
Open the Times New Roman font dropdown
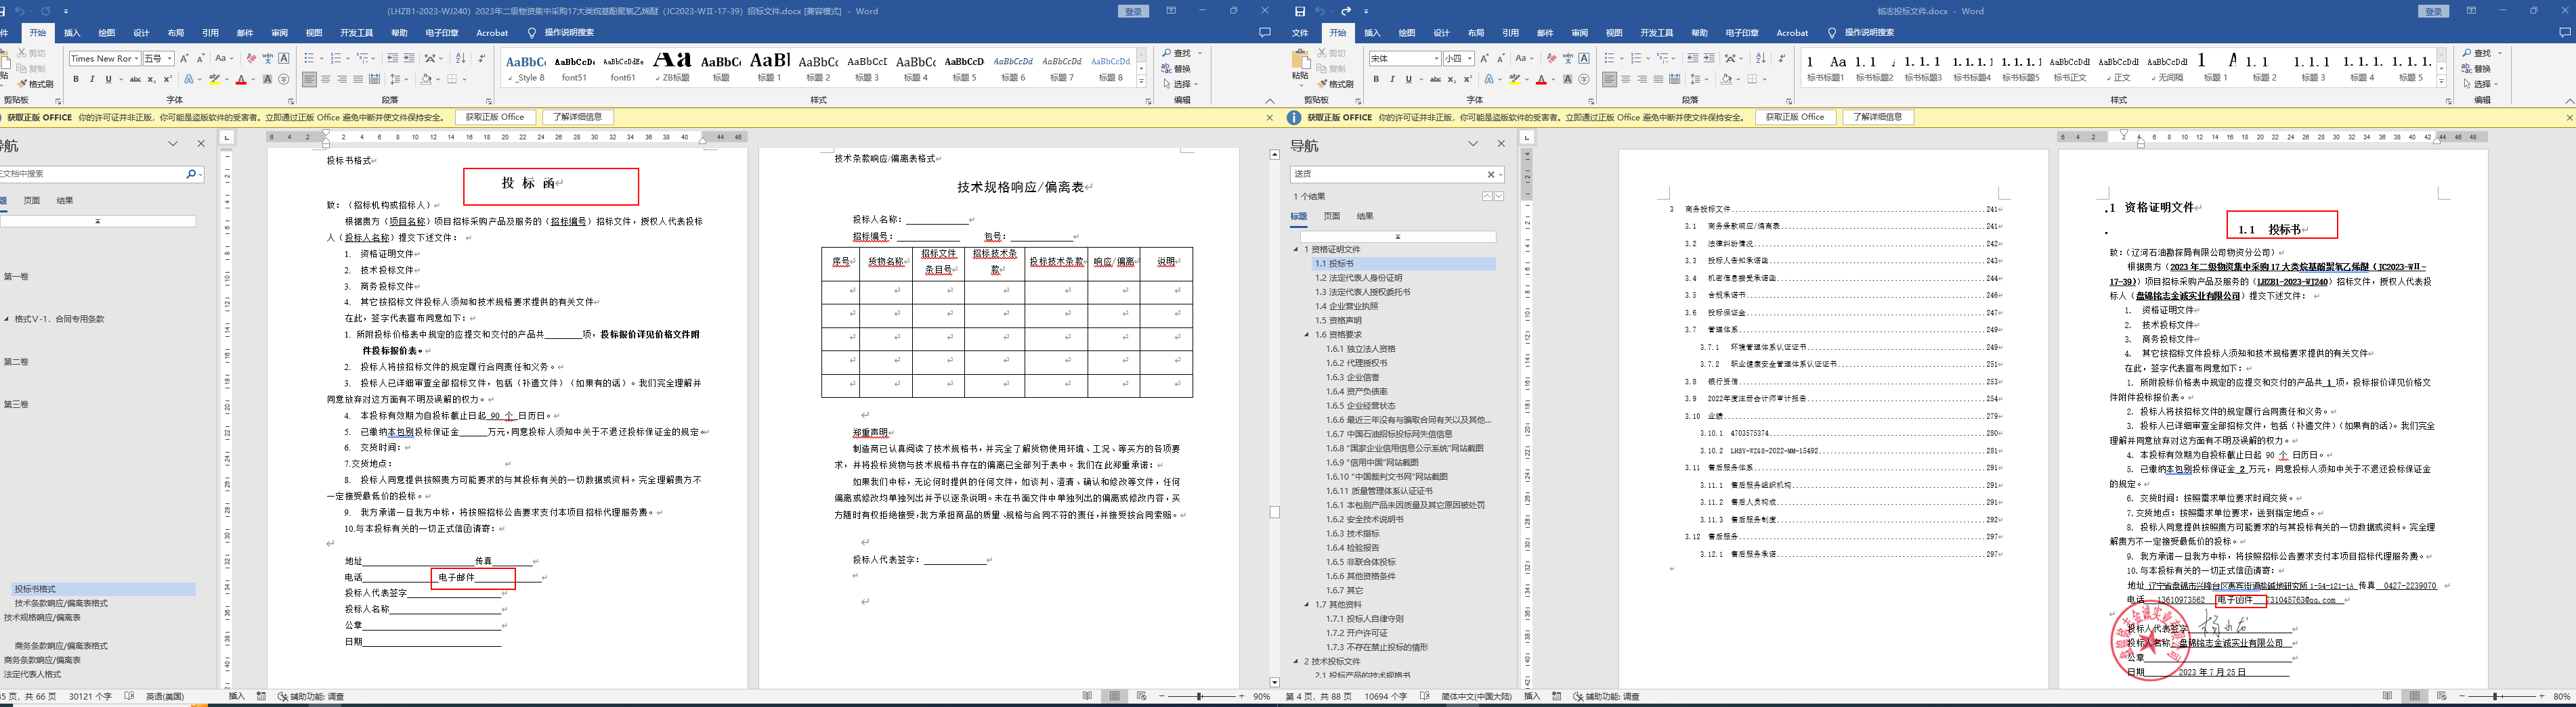click(136, 58)
